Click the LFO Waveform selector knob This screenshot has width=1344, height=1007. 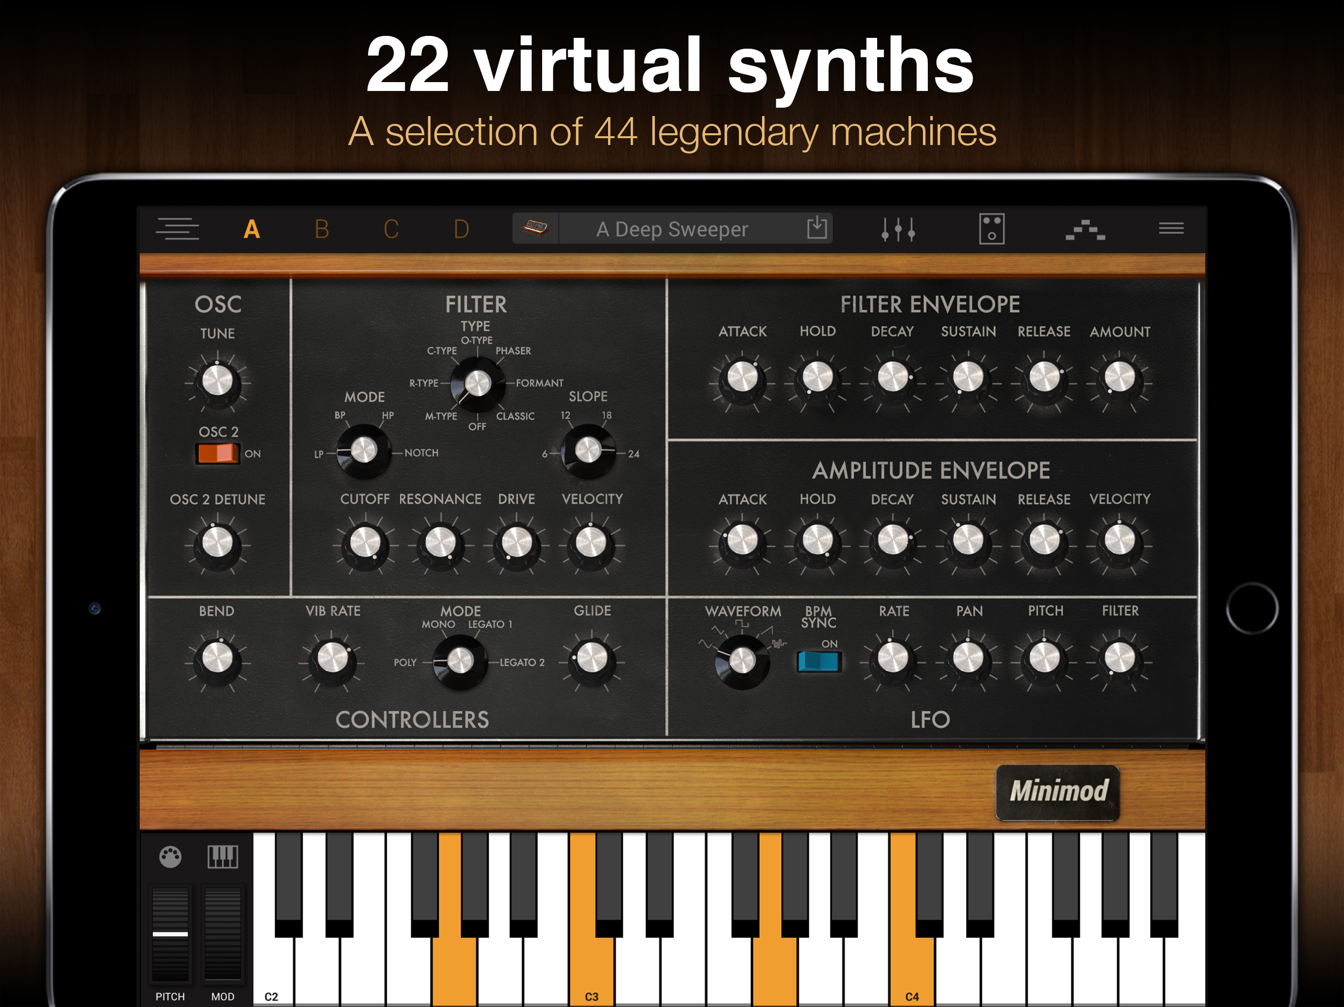tap(742, 660)
